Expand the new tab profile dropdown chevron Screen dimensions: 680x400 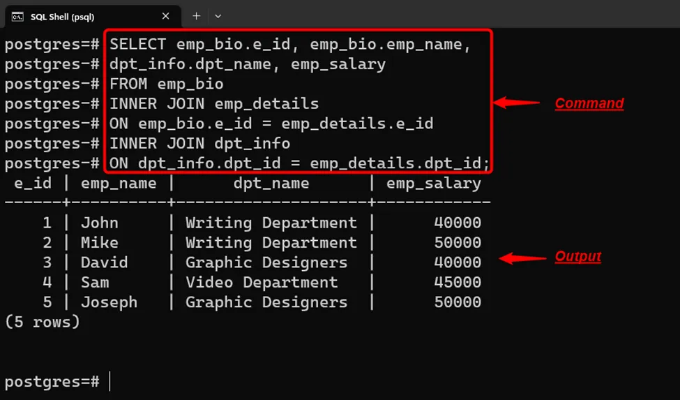pyautogui.click(x=218, y=16)
